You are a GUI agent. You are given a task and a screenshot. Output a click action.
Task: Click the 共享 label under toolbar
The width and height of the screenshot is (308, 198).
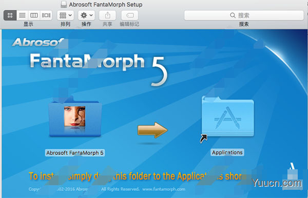107,24
